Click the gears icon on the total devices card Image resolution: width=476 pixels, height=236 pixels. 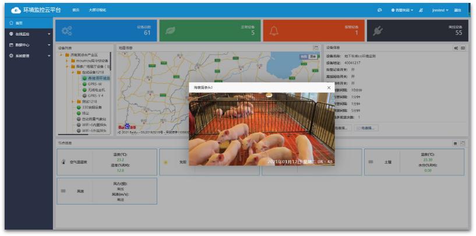67,30
